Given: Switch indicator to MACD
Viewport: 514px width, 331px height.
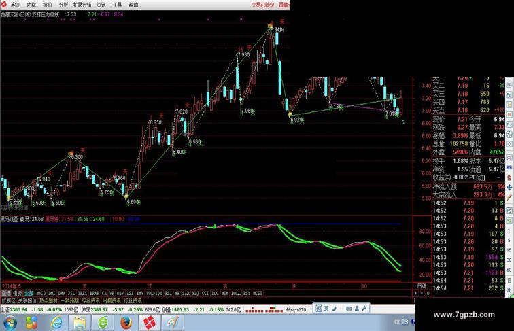Looking at the screenshot, I should (41, 294).
